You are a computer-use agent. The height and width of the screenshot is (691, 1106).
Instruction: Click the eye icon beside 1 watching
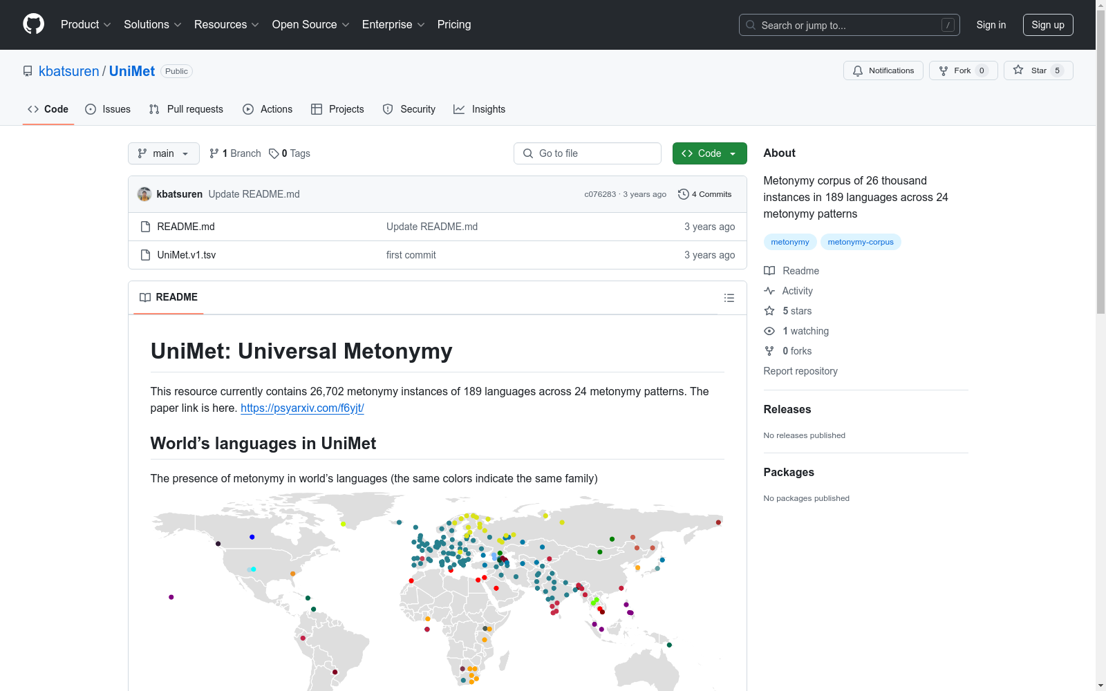pyautogui.click(x=769, y=331)
